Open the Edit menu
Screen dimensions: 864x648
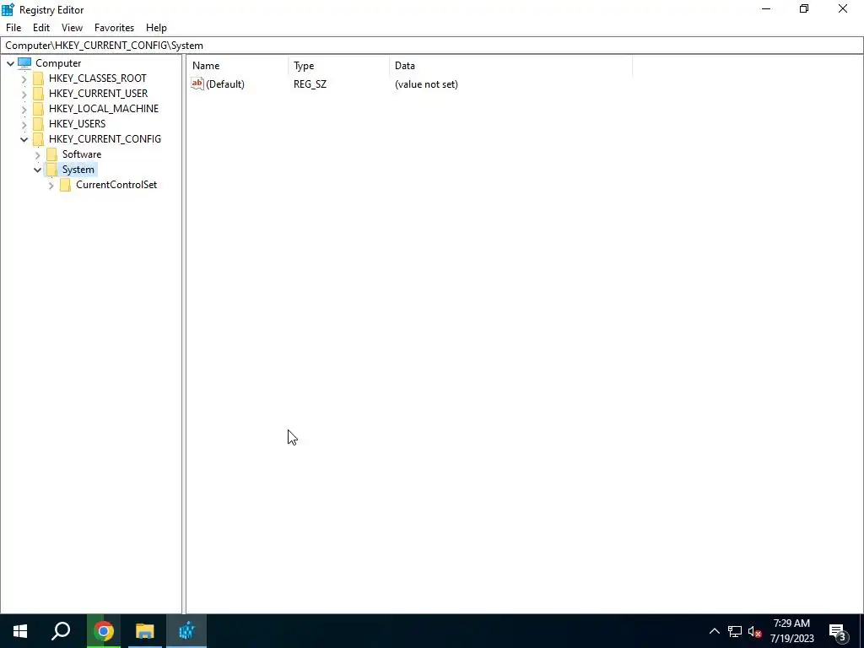[41, 28]
